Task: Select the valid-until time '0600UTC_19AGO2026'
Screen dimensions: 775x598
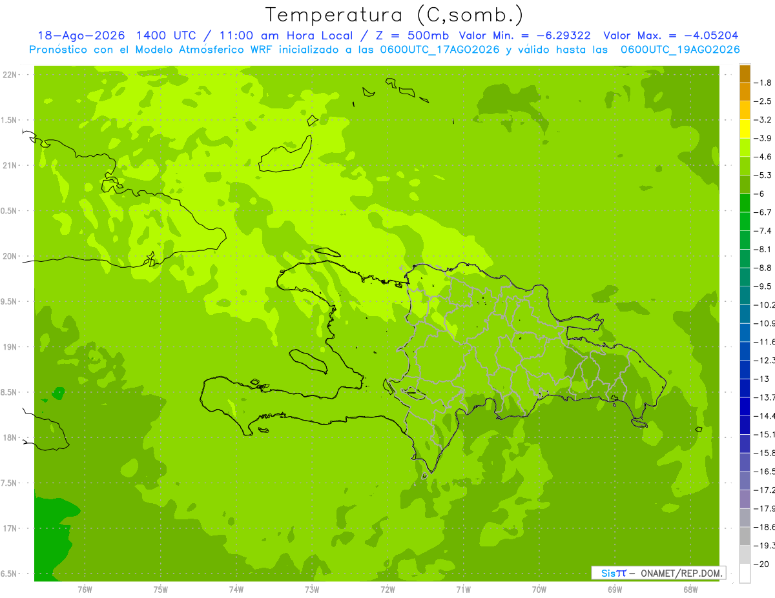Action: click(680, 50)
